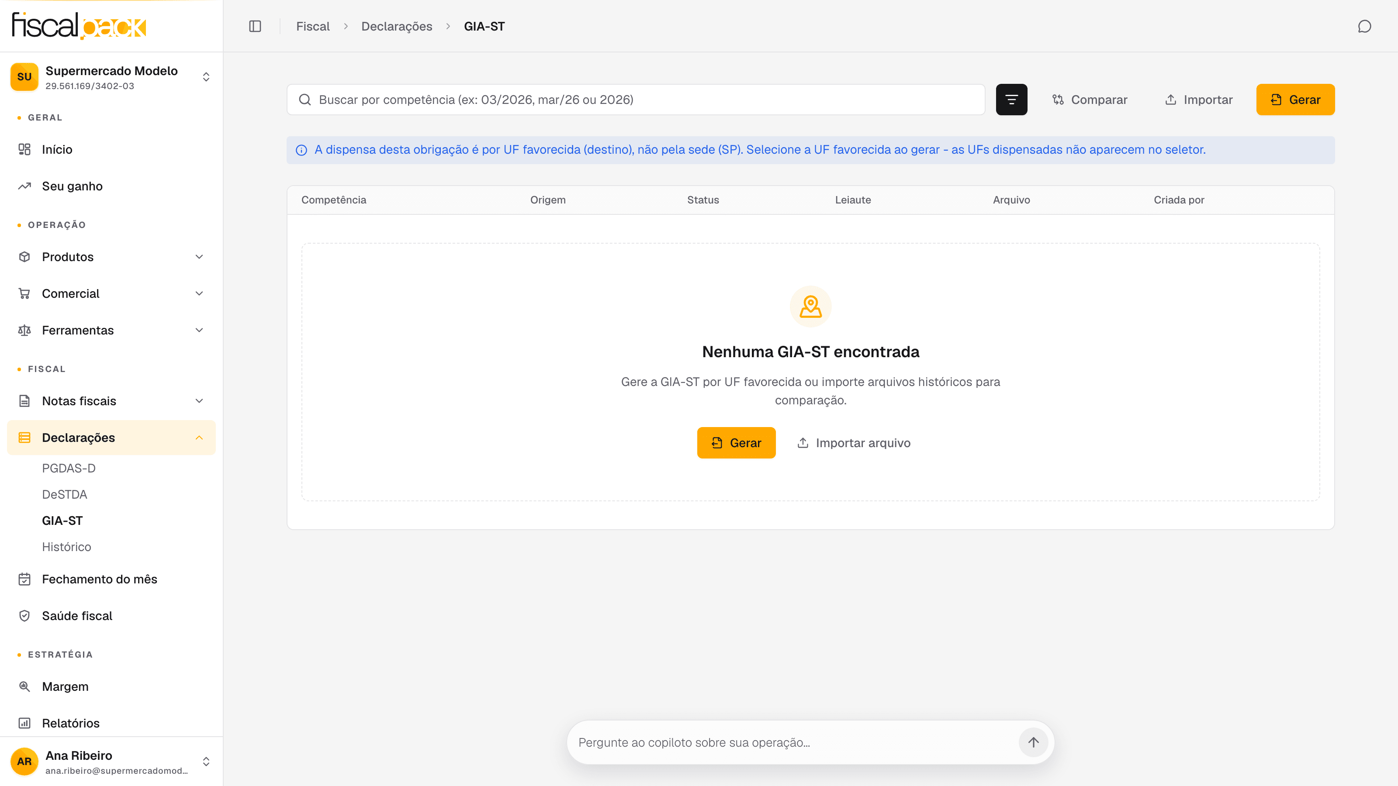Click the Comparar button
Viewport: 1398px width, 786px height.
pos(1090,100)
